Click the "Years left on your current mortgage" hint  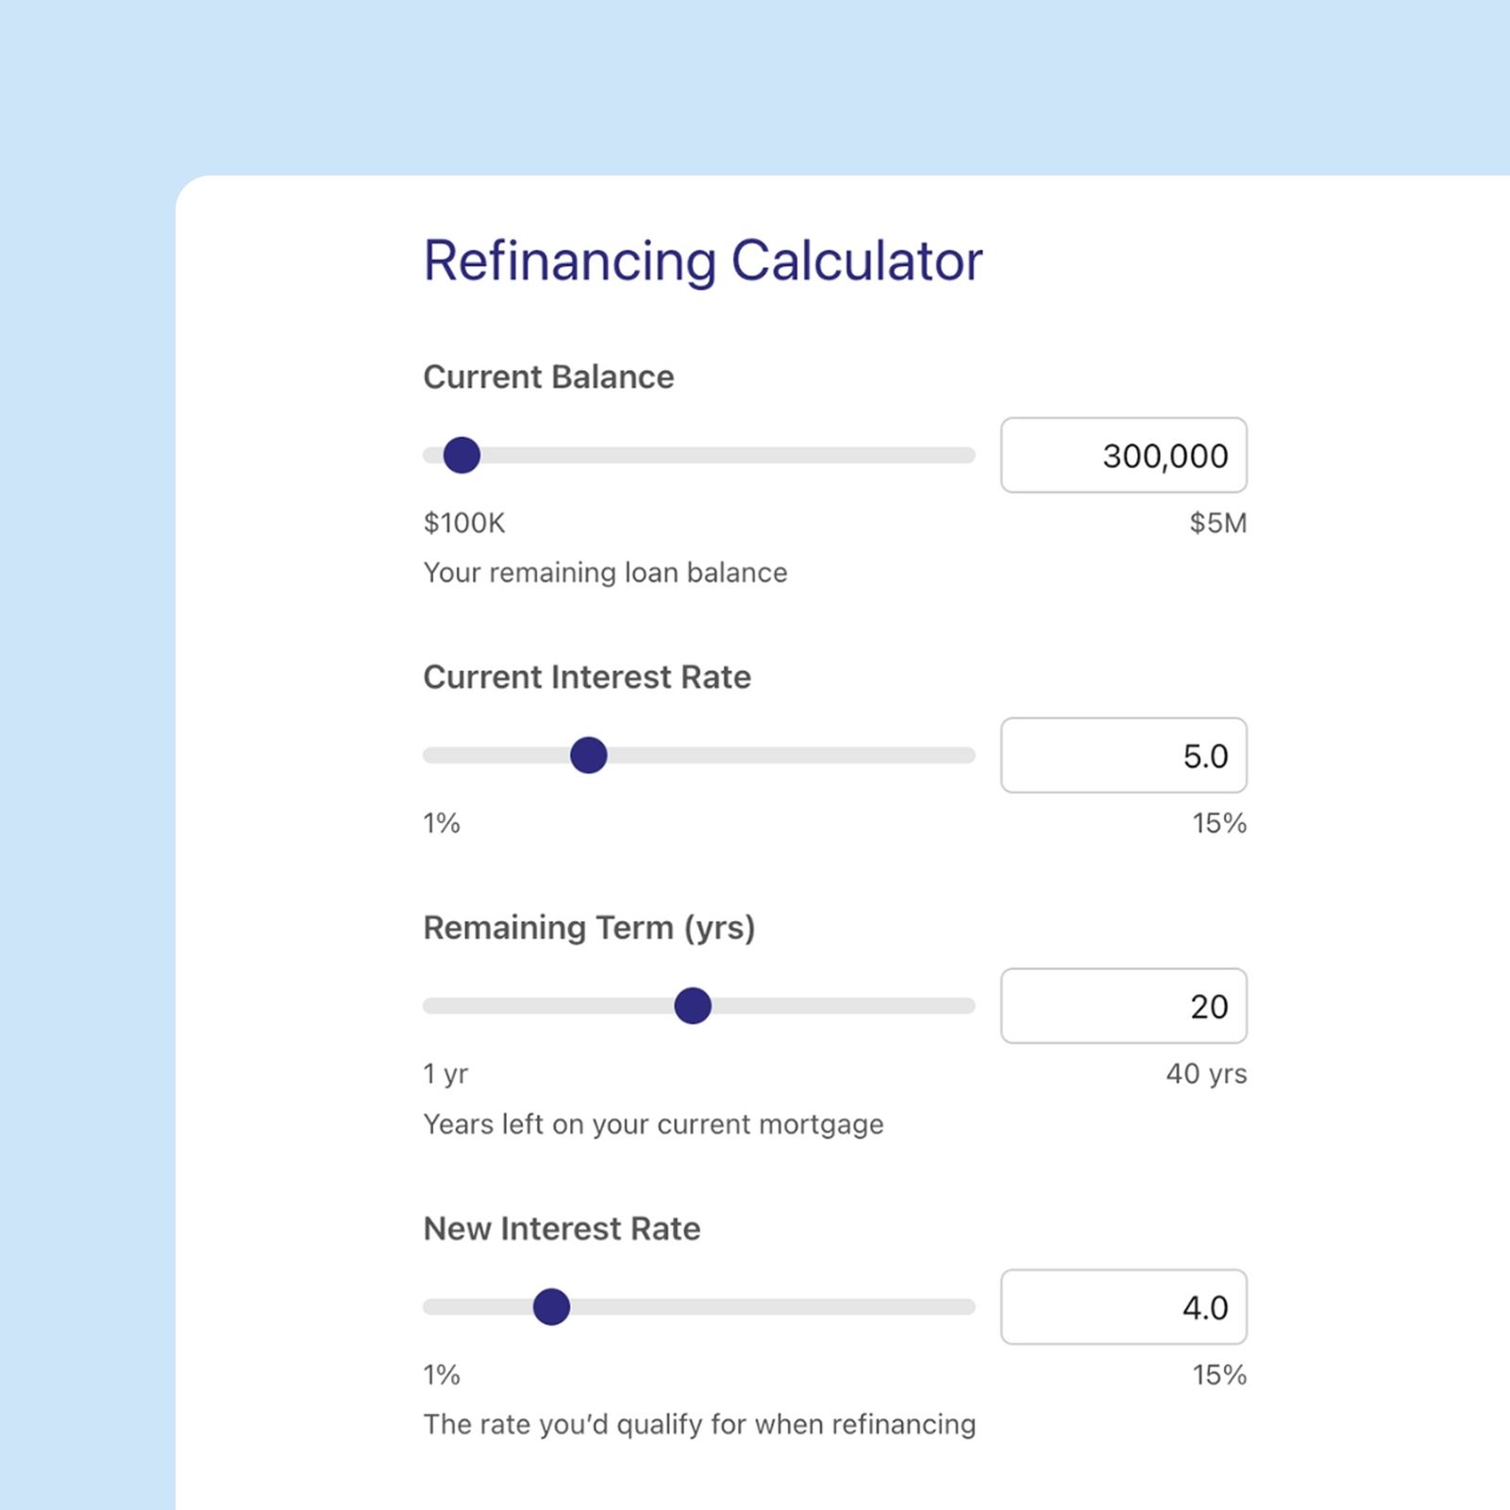click(x=653, y=1124)
